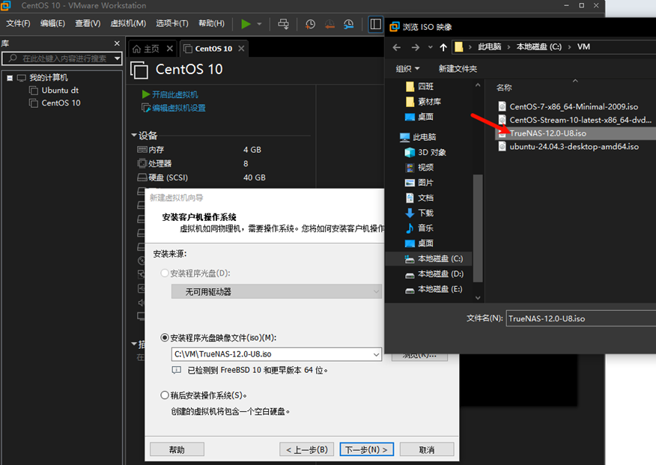Click the 下一步(N) button
Viewport: 656px width, 465px height.
[x=366, y=449]
